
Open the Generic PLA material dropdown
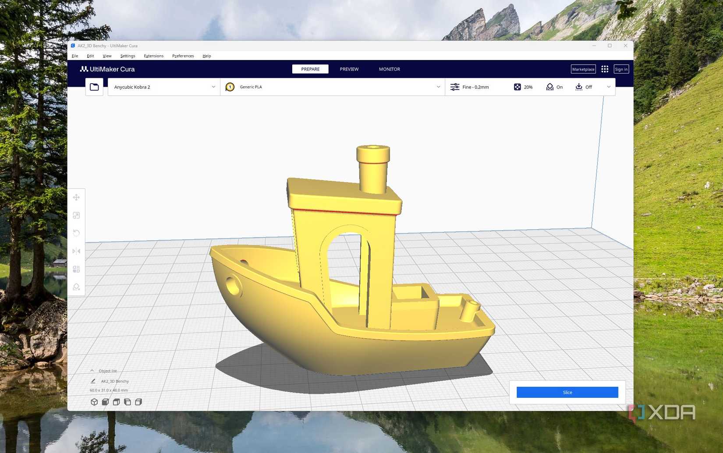332,87
